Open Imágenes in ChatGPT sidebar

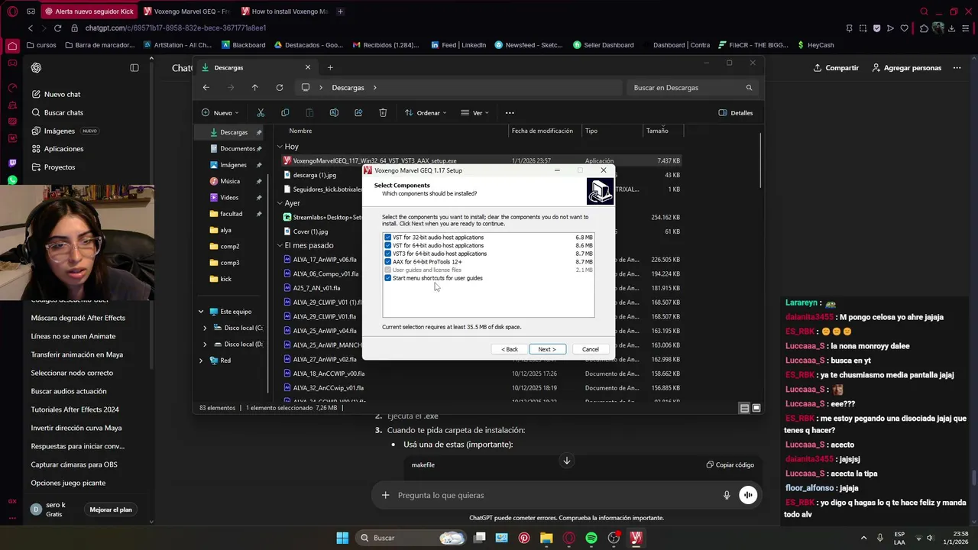tap(59, 131)
